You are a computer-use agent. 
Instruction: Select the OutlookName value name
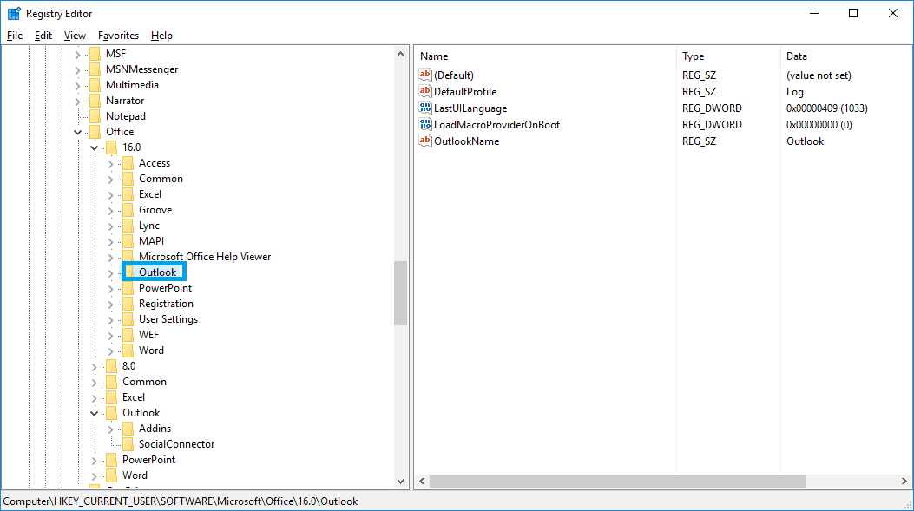(x=466, y=141)
